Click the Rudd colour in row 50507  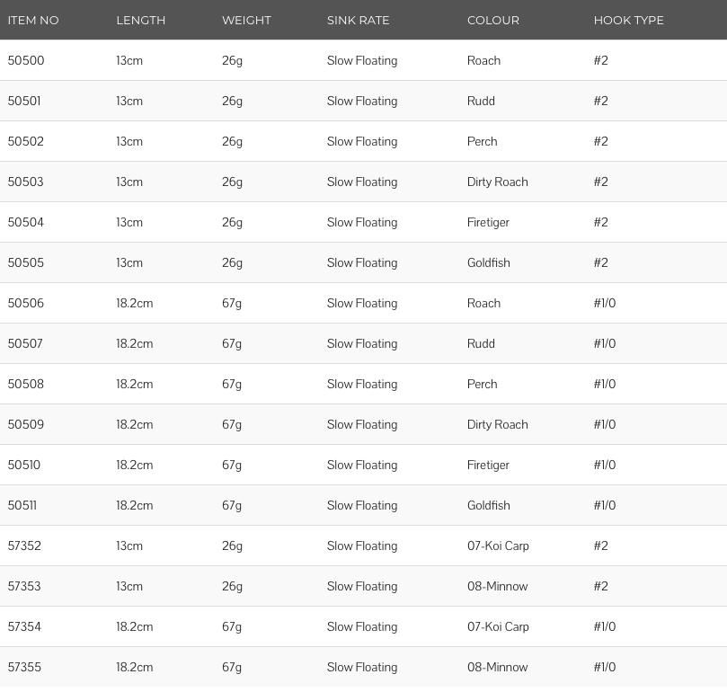pos(481,343)
